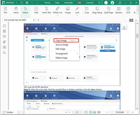Click the Link tool icon
The width and height of the screenshot is (140, 115).
[77, 10]
